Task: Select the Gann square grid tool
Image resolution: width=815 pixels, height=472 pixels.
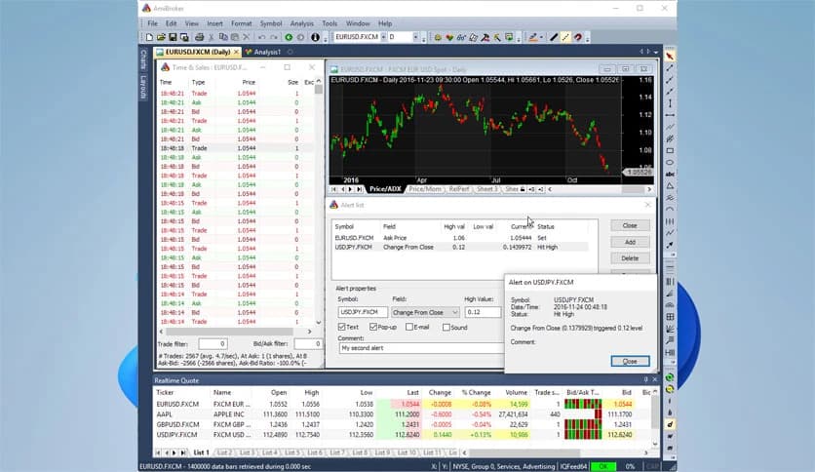Action: [x=670, y=317]
